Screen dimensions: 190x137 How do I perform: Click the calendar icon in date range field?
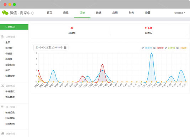pyautogui.click(x=65, y=47)
